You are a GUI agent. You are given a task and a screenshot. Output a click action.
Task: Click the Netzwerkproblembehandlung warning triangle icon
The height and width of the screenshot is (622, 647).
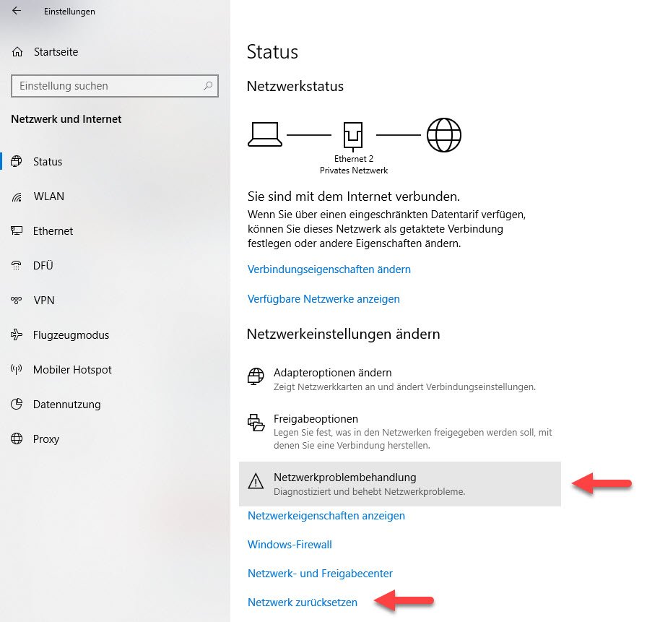pos(256,482)
